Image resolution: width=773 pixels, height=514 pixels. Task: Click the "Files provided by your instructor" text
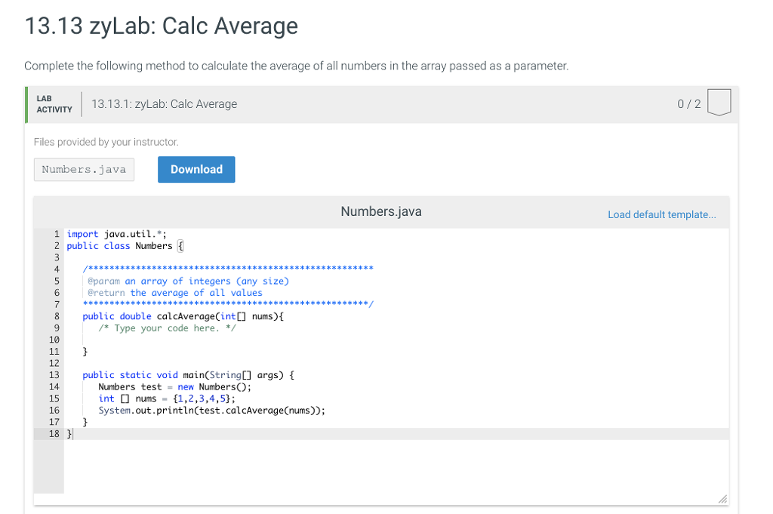(106, 142)
